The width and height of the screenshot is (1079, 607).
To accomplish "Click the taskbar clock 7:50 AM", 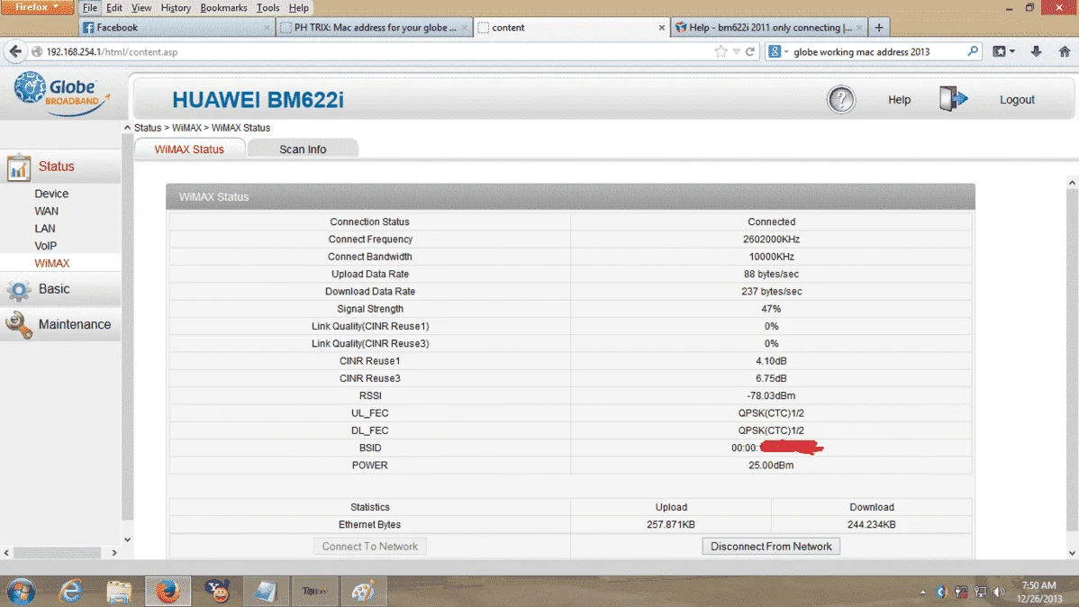I will [1038, 585].
